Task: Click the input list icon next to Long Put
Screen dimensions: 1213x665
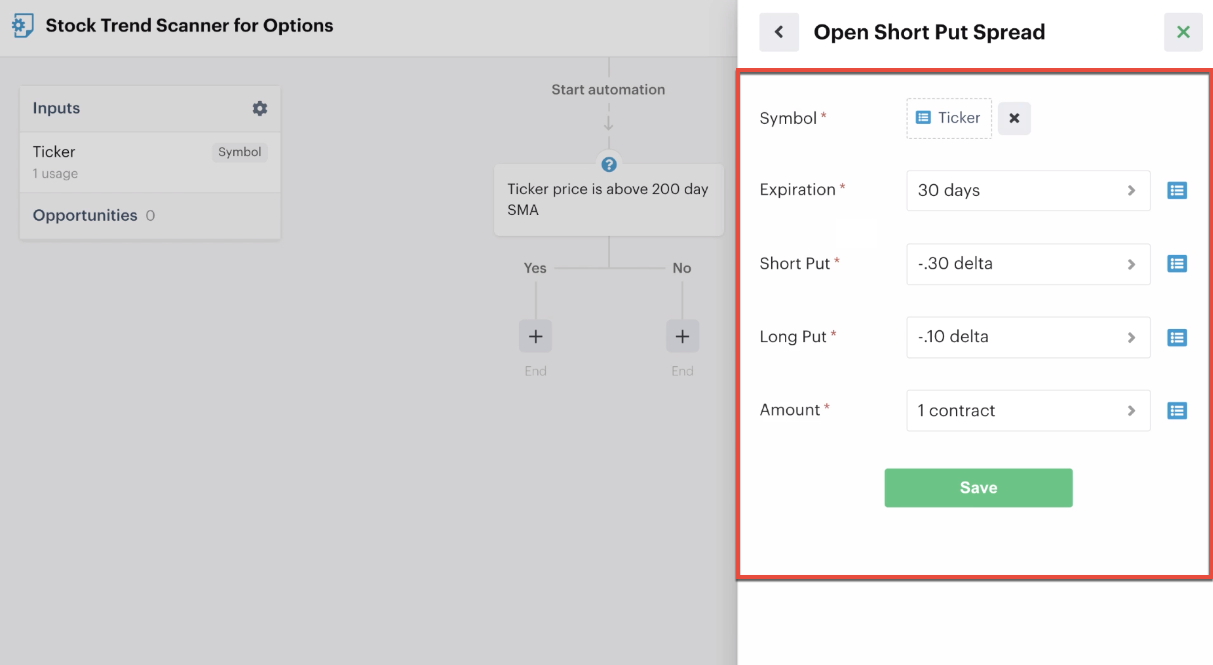Action: (1177, 337)
